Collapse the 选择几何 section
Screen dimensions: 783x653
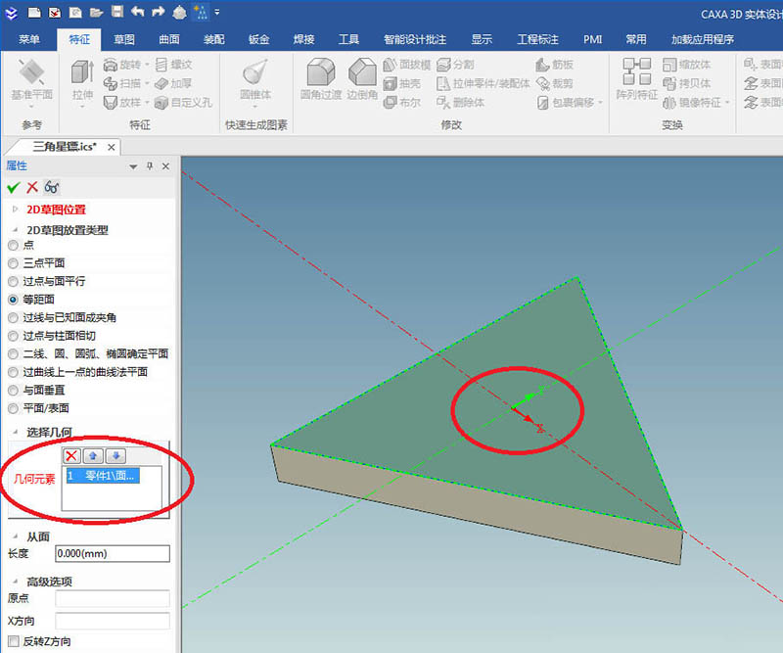[15, 432]
